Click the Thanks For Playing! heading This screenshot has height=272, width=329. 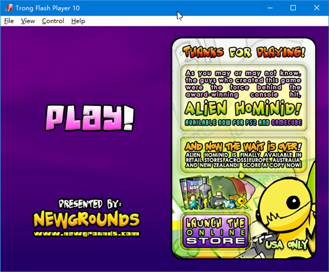[244, 52]
